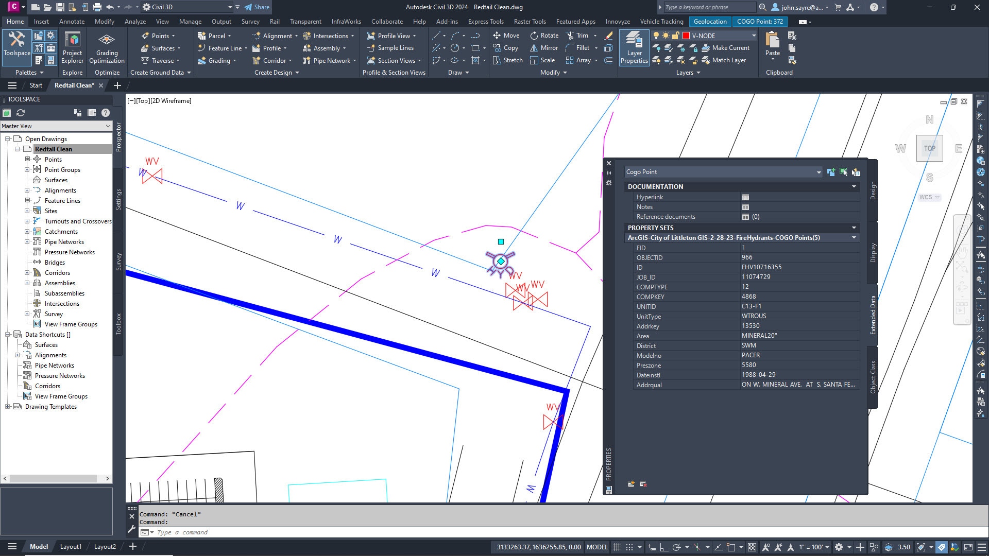Screen dimensions: 989x556
Task: Expand the Drawing Templates tree node
Action: coord(8,406)
